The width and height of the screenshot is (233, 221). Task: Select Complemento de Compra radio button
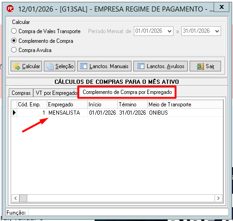coord(14,41)
